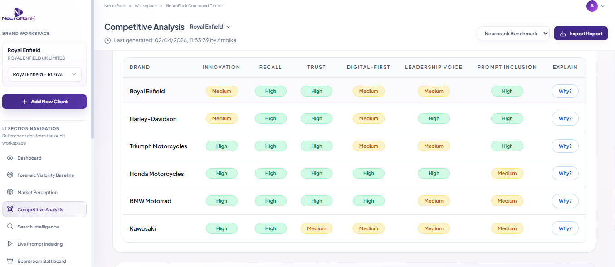Click NeuroRank Command Center breadcrumb
The height and width of the screenshot is (267, 615).
[195, 6]
